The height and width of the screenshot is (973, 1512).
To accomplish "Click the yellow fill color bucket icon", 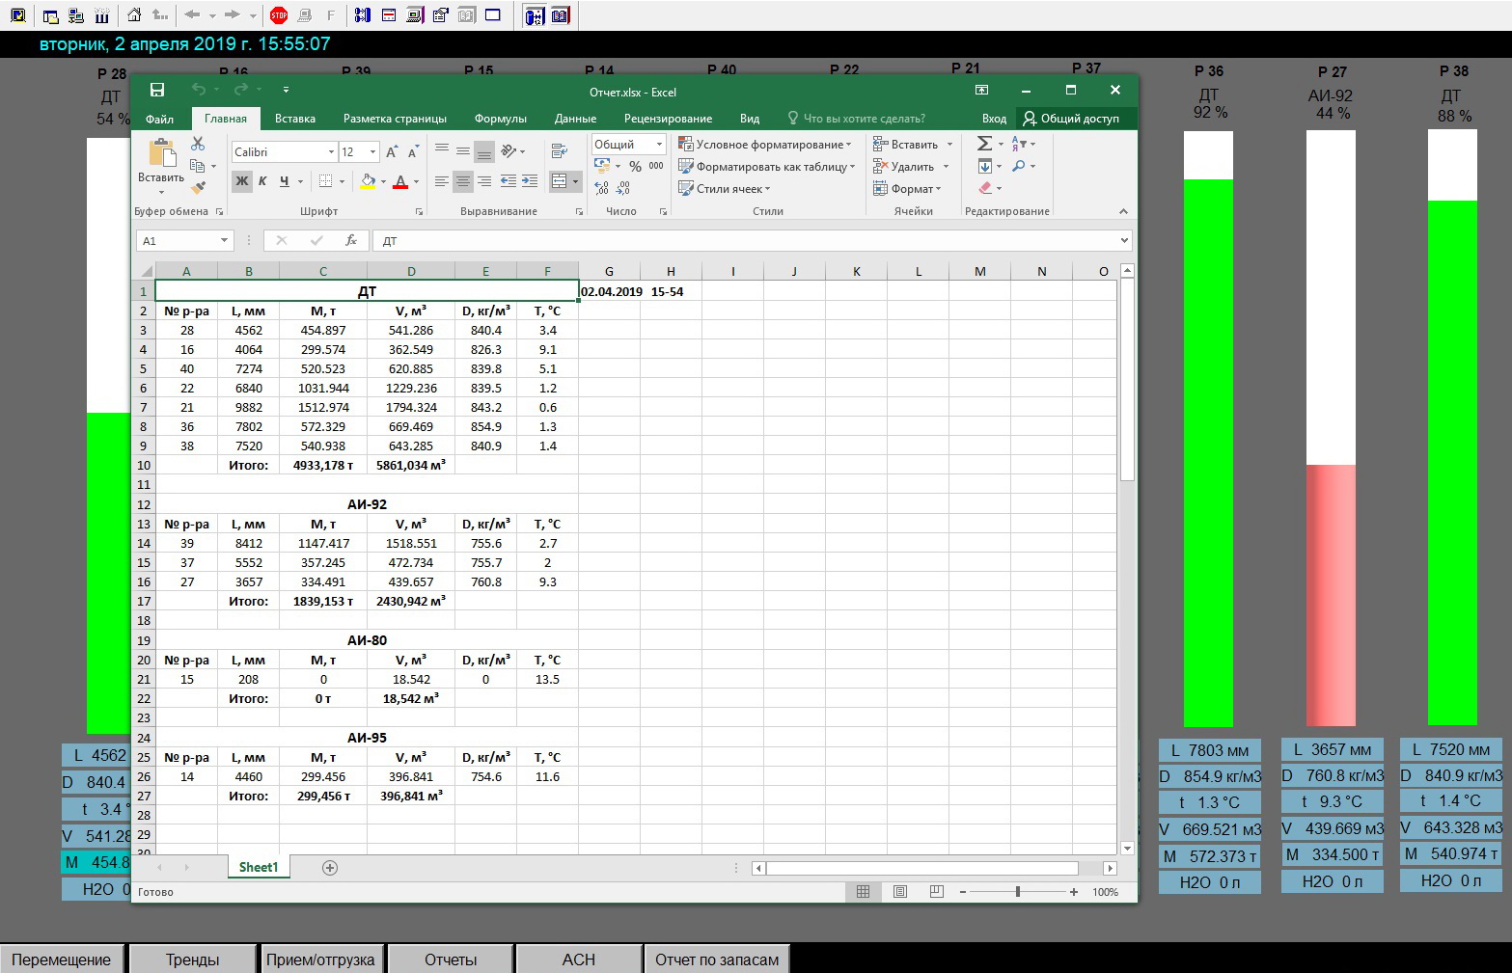I will click(368, 181).
